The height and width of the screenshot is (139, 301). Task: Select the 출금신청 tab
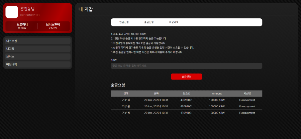(x=149, y=22)
